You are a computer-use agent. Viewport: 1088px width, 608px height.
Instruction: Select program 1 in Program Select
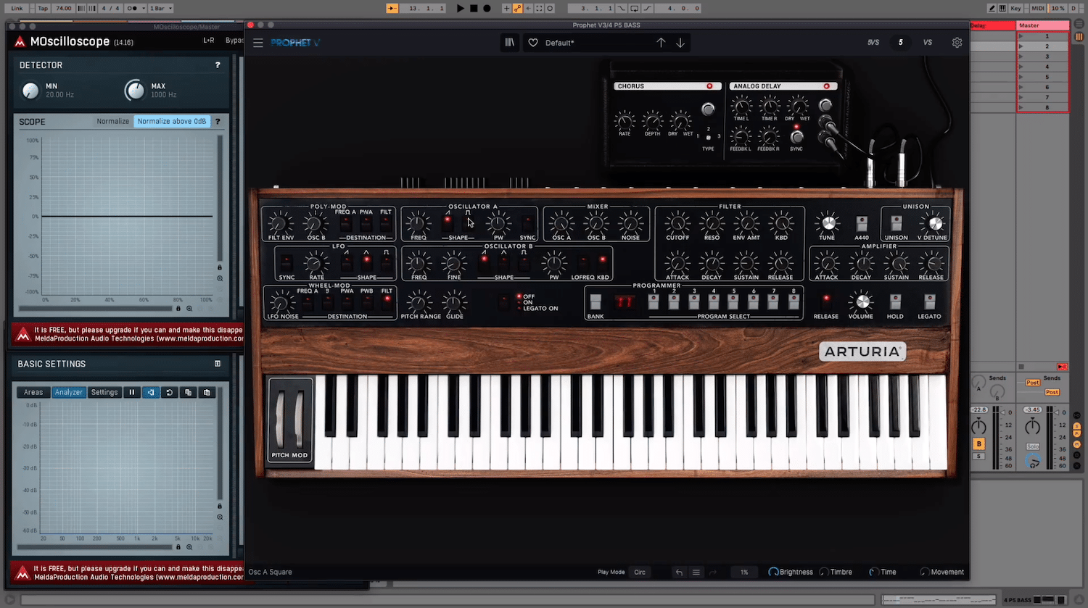click(x=654, y=302)
